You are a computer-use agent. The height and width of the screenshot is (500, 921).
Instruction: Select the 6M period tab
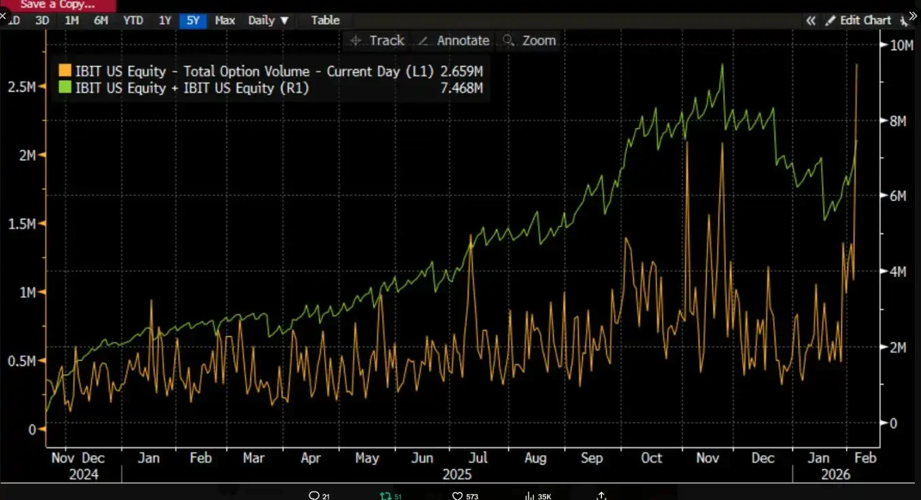click(101, 20)
